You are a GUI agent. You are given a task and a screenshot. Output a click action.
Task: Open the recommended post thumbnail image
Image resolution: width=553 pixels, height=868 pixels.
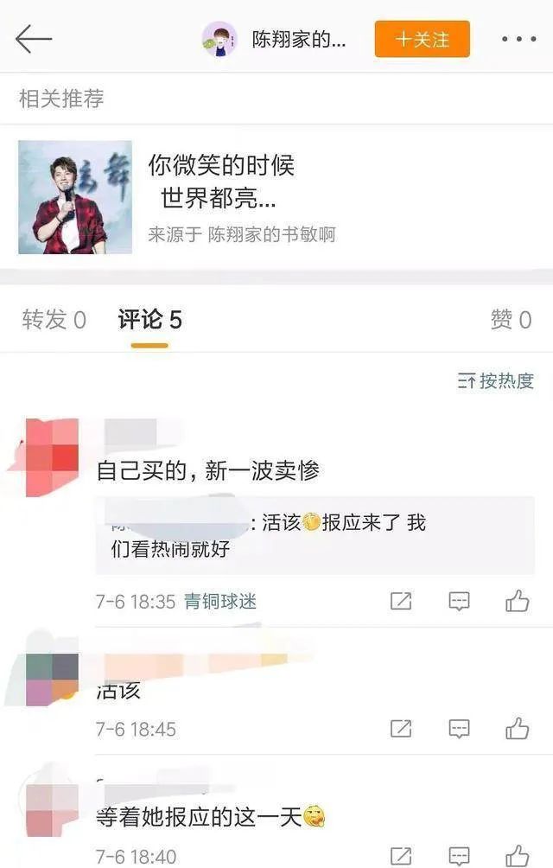coord(75,197)
